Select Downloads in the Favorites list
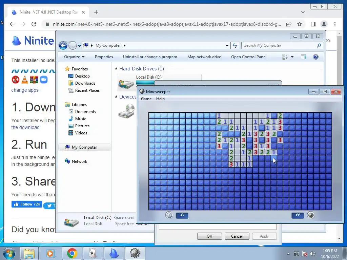 (85, 83)
